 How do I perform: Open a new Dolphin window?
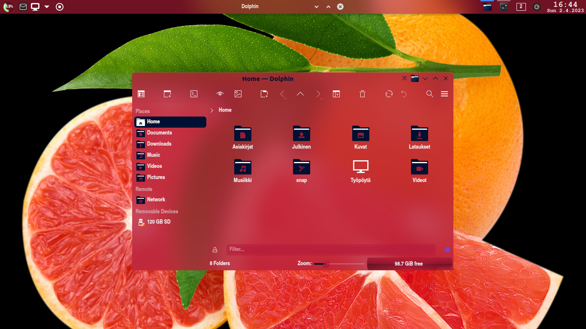pyautogui.click(x=167, y=94)
